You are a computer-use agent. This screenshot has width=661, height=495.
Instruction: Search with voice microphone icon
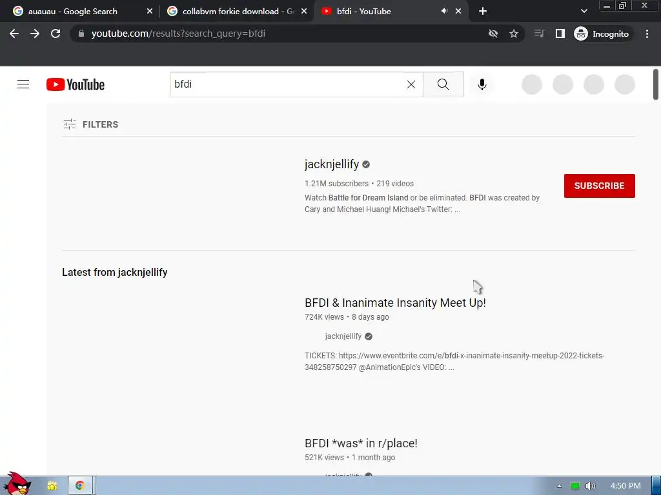coord(482,84)
